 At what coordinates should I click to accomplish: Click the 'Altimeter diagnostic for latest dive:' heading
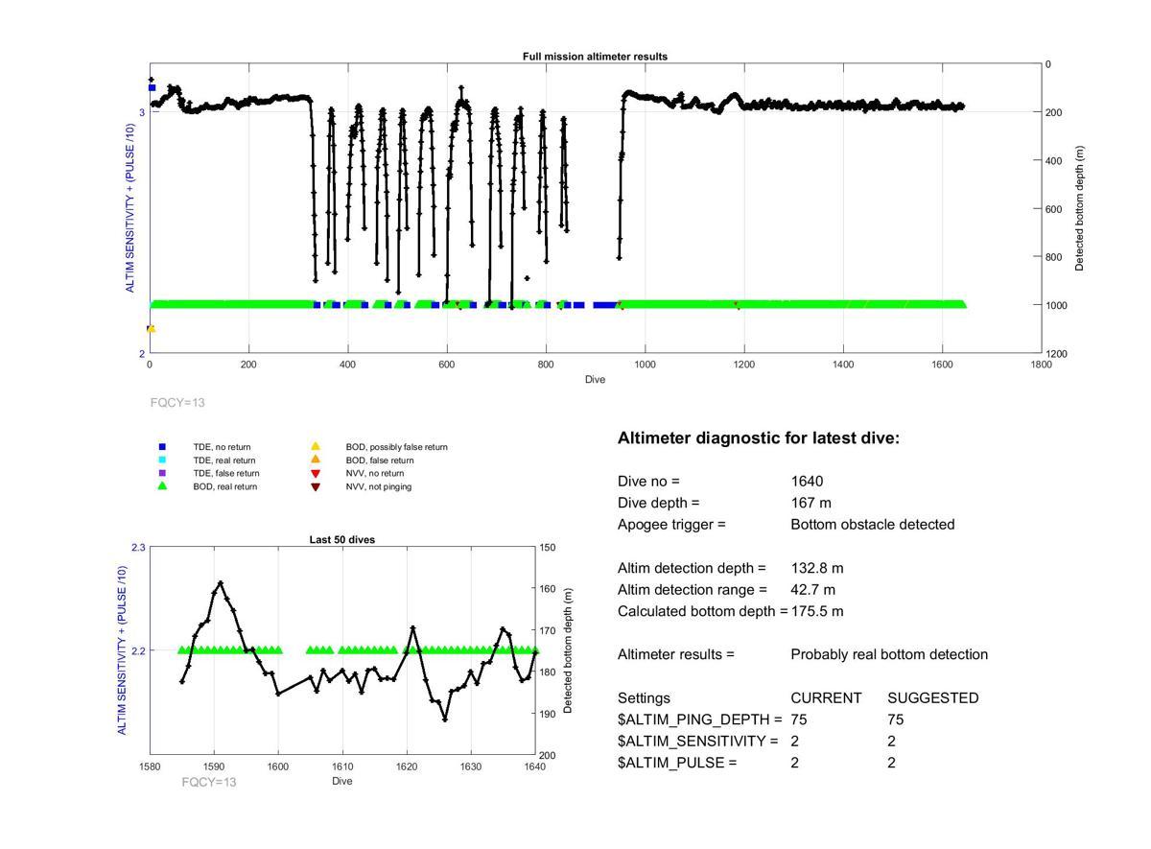[x=759, y=438]
